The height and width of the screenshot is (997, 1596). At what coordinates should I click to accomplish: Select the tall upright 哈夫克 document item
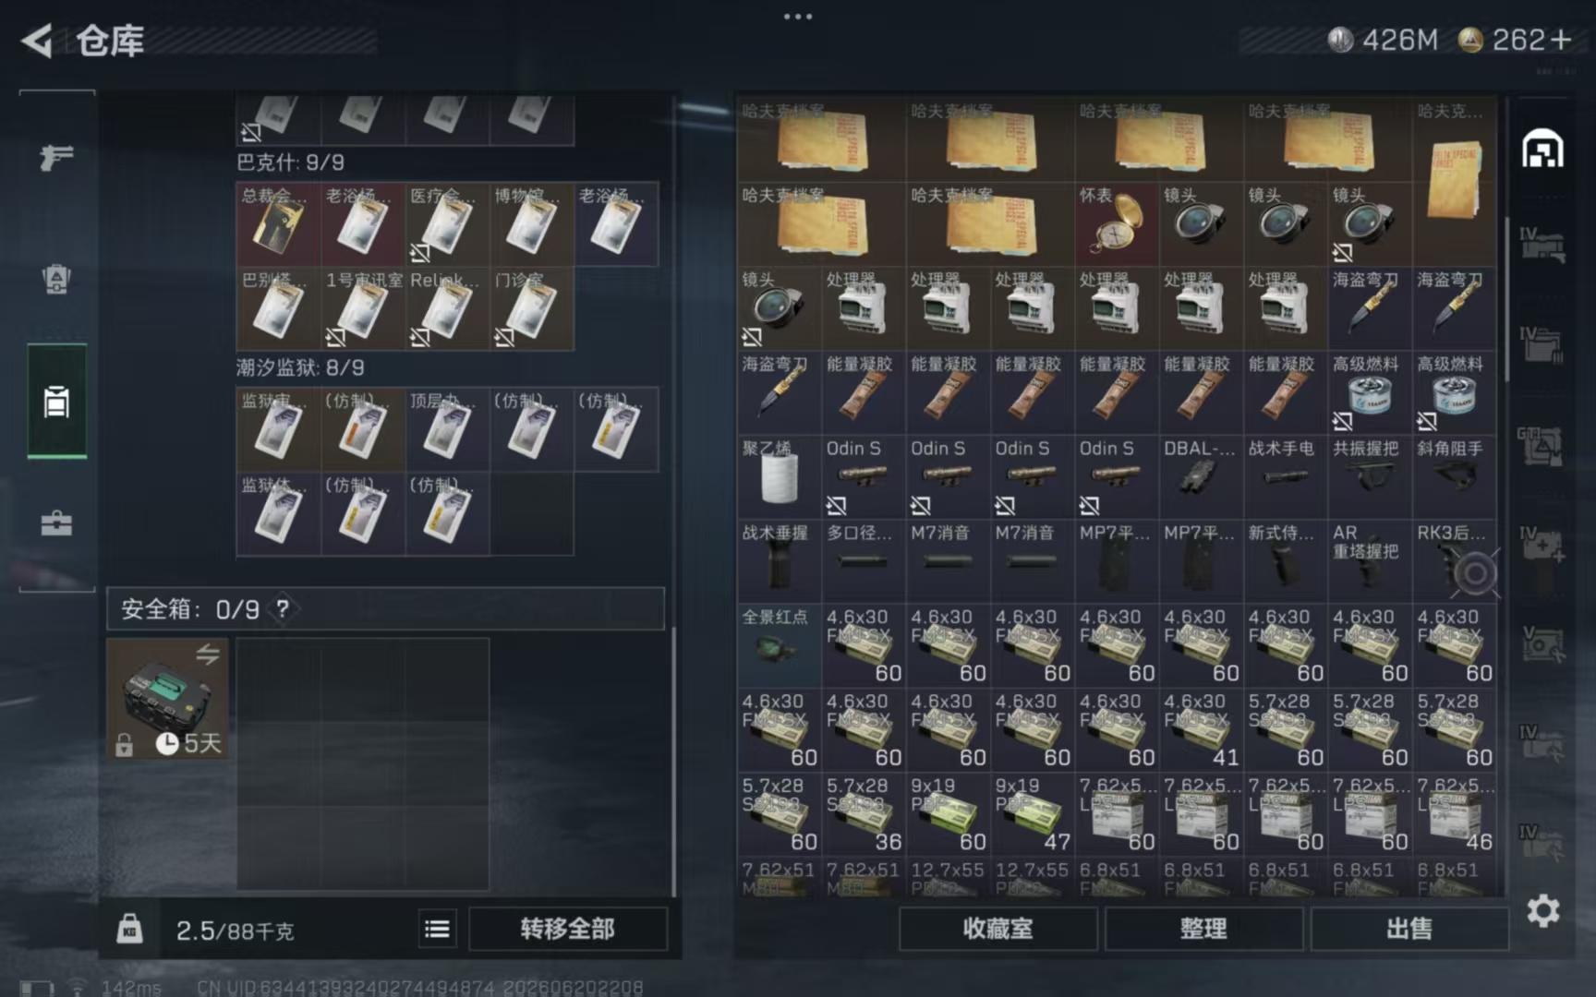[x=1455, y=182]
